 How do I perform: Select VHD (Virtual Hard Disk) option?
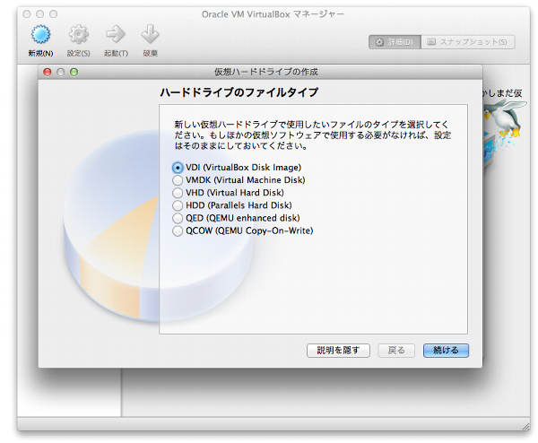click(x=228, y=193)
